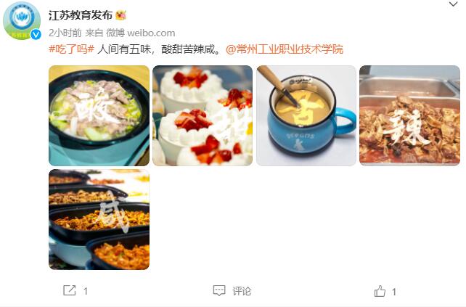This screenshot has width=466, height=307.
Task: Click the repost share icon
Action: pyautogui.click(x=70, y=290)
